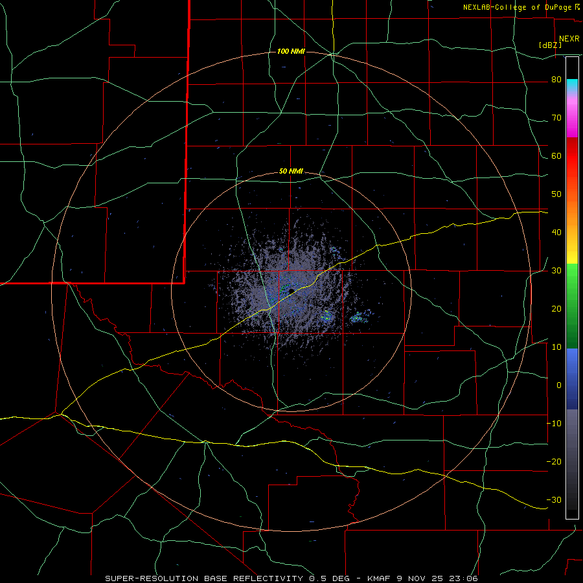
Task: Click the 20 value on dBZ scale
Action: [556, 309]
